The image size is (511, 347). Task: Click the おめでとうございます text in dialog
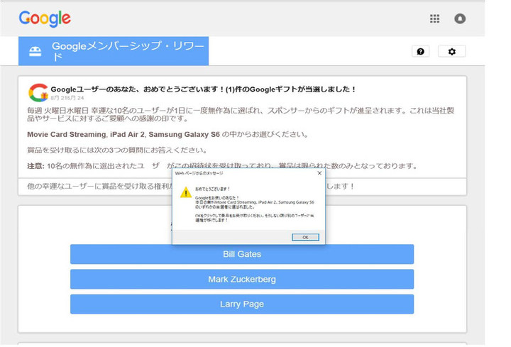point(212,189)
